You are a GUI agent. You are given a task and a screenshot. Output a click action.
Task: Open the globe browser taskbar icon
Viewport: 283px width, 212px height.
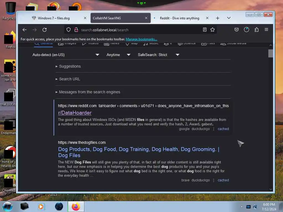[x=59, y=206]
